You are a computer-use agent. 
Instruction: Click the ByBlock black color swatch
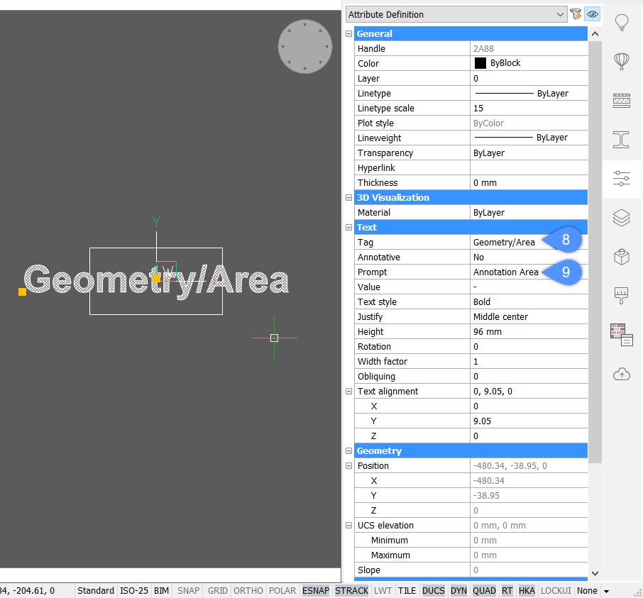coord(480,63)
